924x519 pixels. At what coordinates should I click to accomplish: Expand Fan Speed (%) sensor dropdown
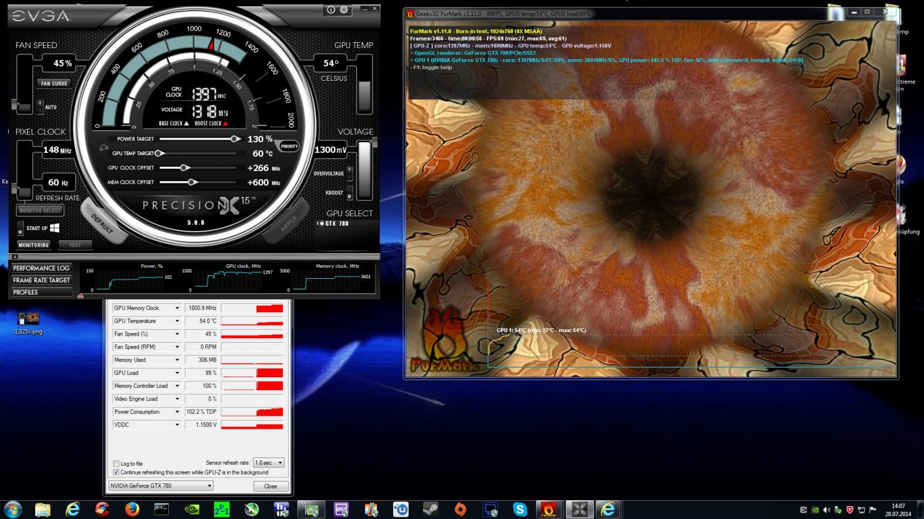(177, 334)
